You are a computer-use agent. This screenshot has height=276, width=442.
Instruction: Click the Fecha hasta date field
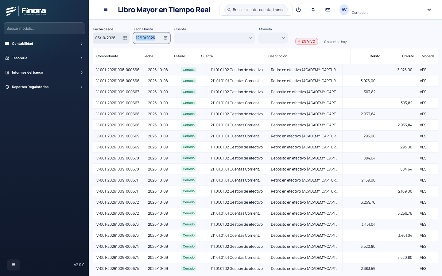[x=152, y=38]
